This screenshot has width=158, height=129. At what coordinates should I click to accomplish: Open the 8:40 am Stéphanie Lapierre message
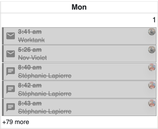coord(79,72)
